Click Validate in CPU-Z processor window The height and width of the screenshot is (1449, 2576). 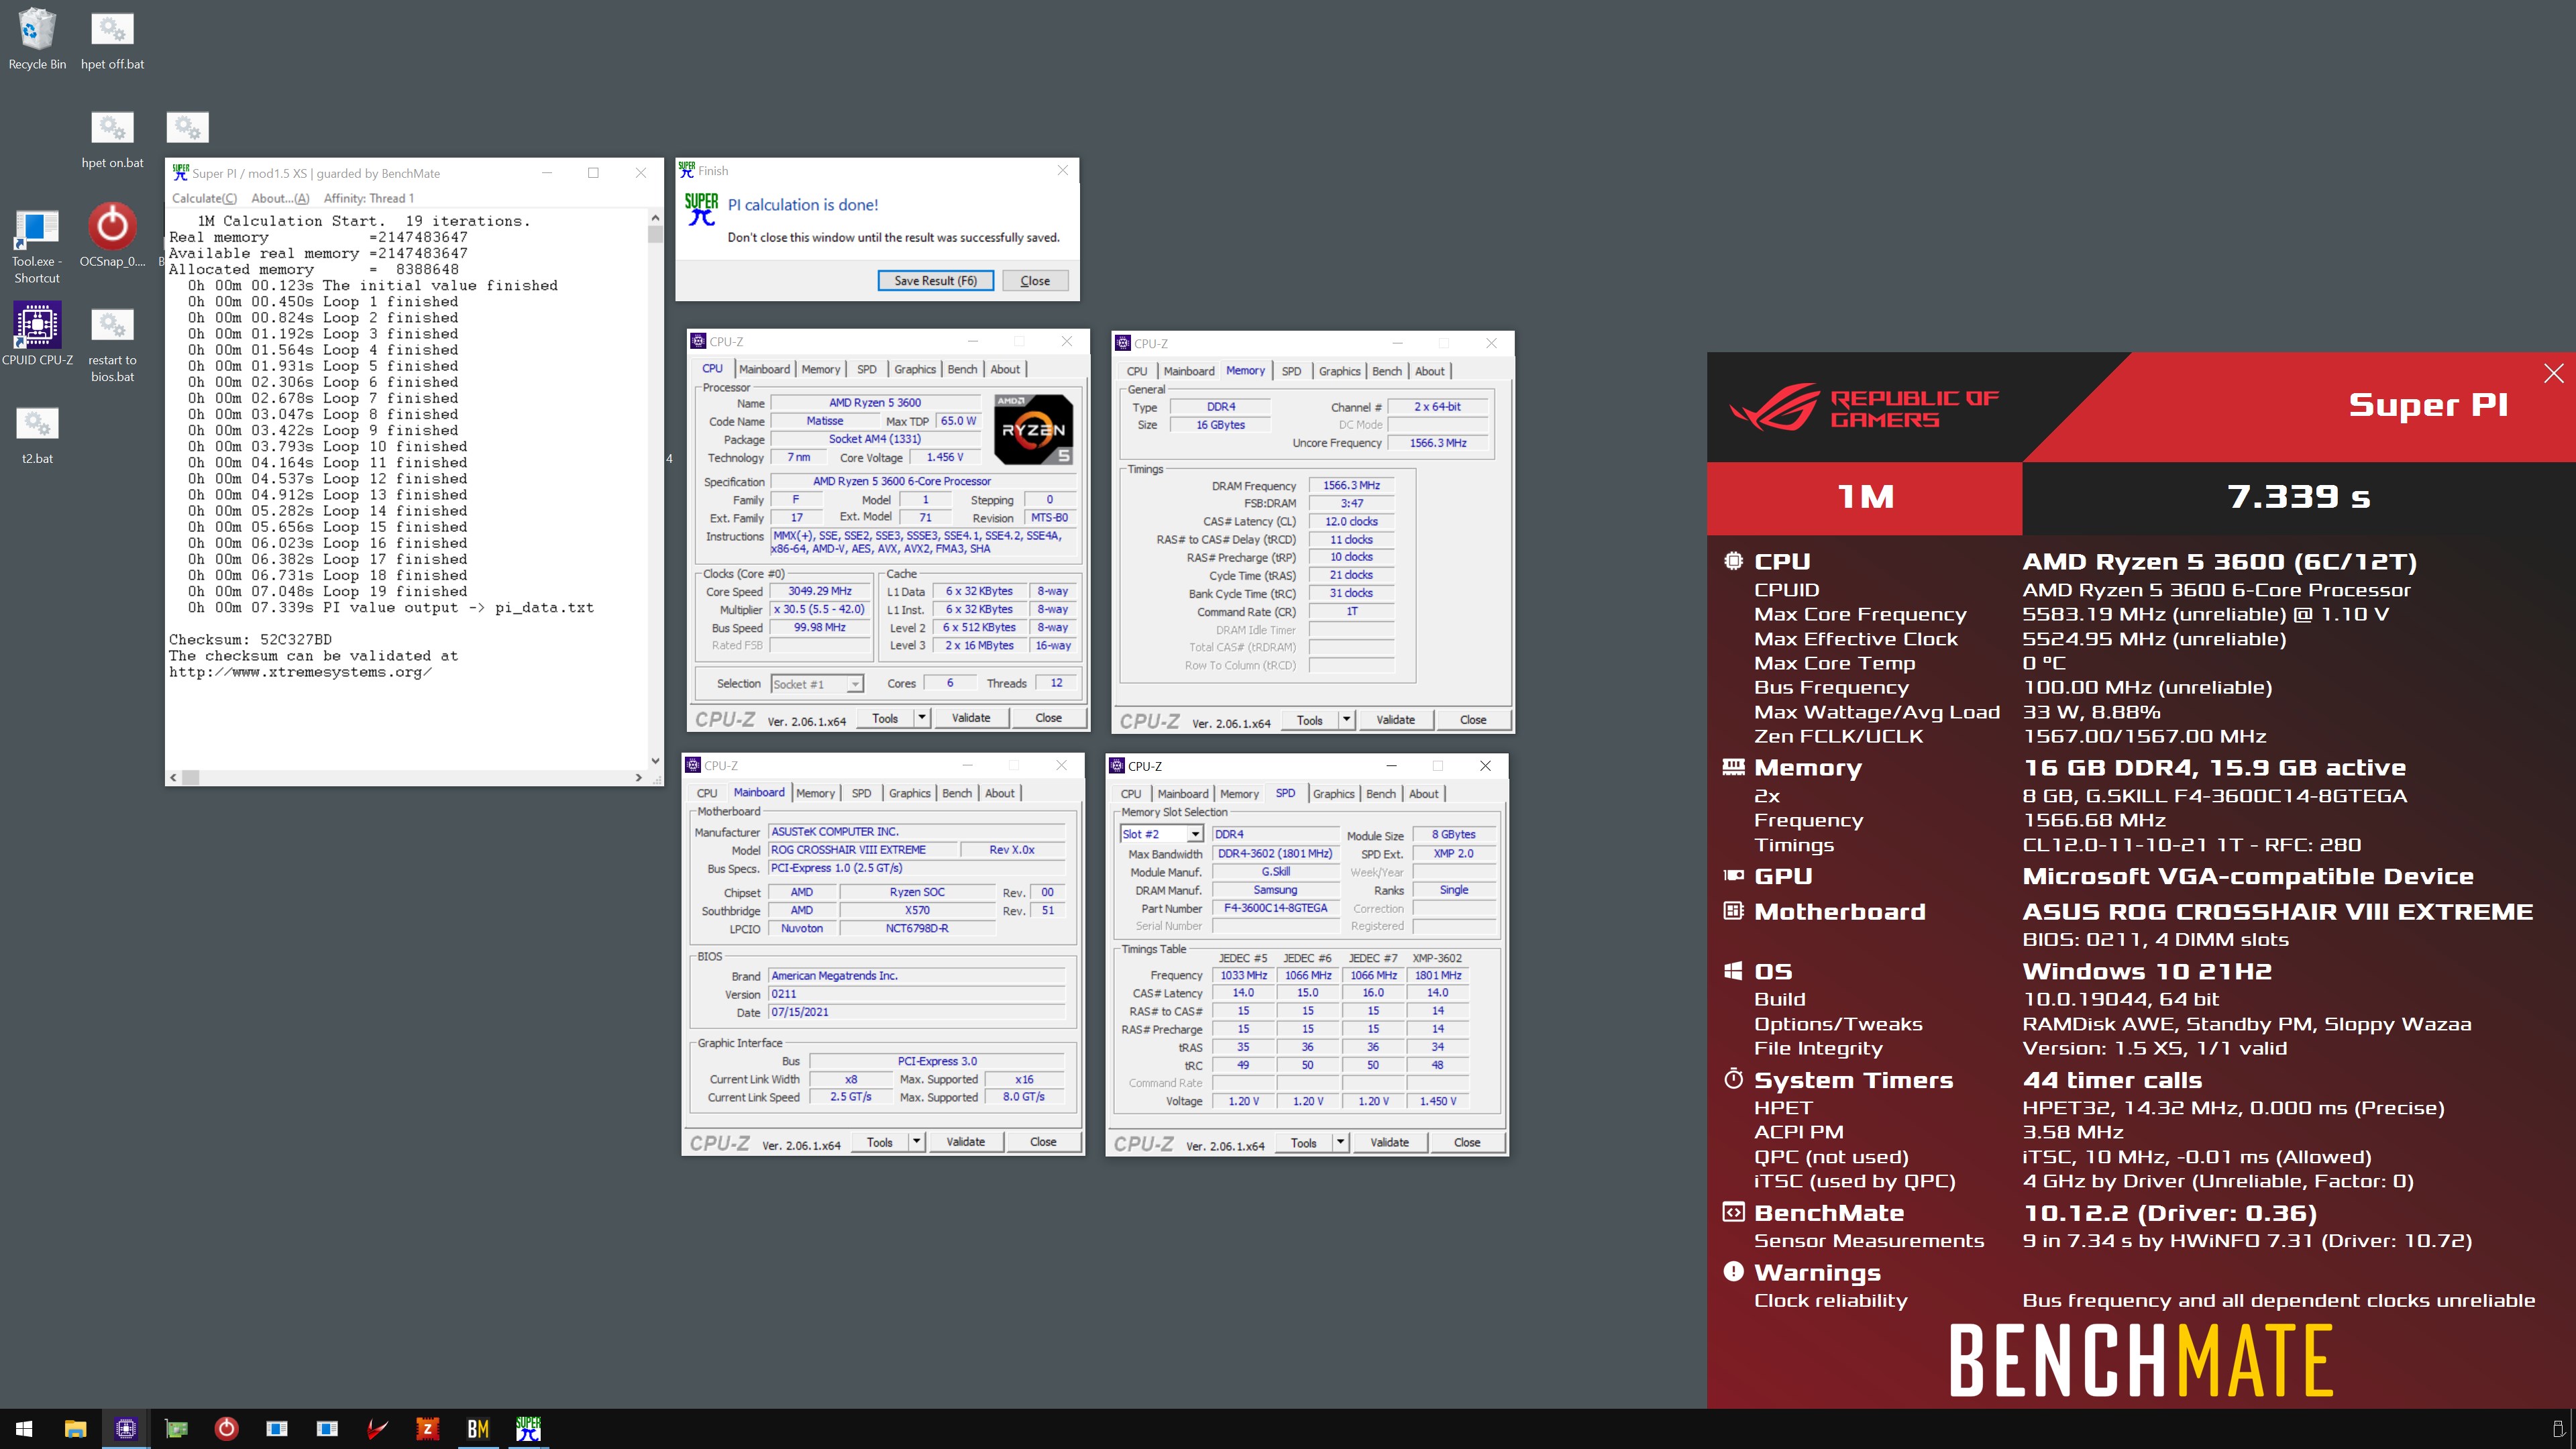pyautogui.click(x=971, y=718)
